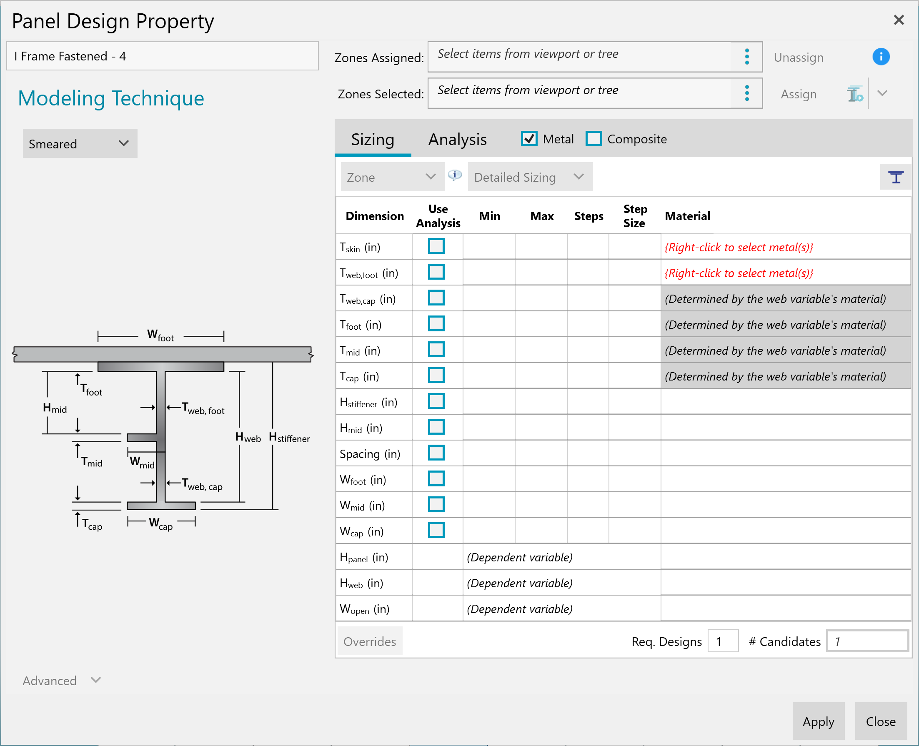
Task: Click the Modeling Technique heading
Action: pyautogui.click(x=111, y=98)
